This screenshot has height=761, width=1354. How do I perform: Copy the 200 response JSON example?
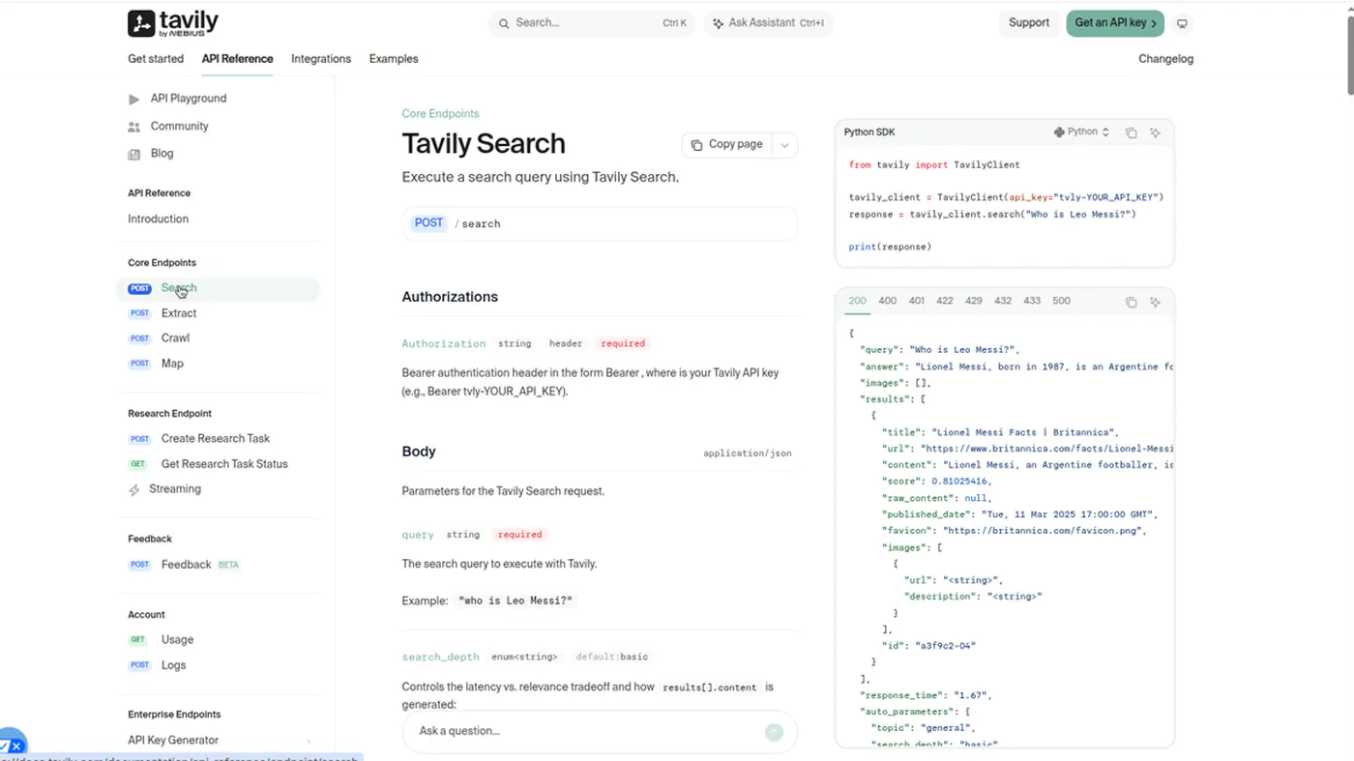[1131, 302]
